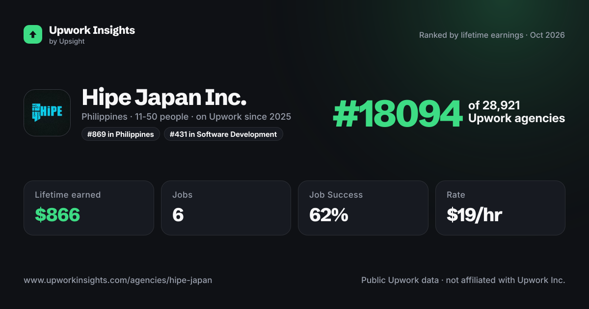Click 'Ranked by lifetime earnings · Oct 2026' text
The image size is (589, 309).
492,35
